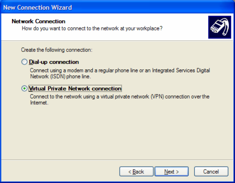
Task: Select the Dial-up connection radio button
Action: point(24,62)
